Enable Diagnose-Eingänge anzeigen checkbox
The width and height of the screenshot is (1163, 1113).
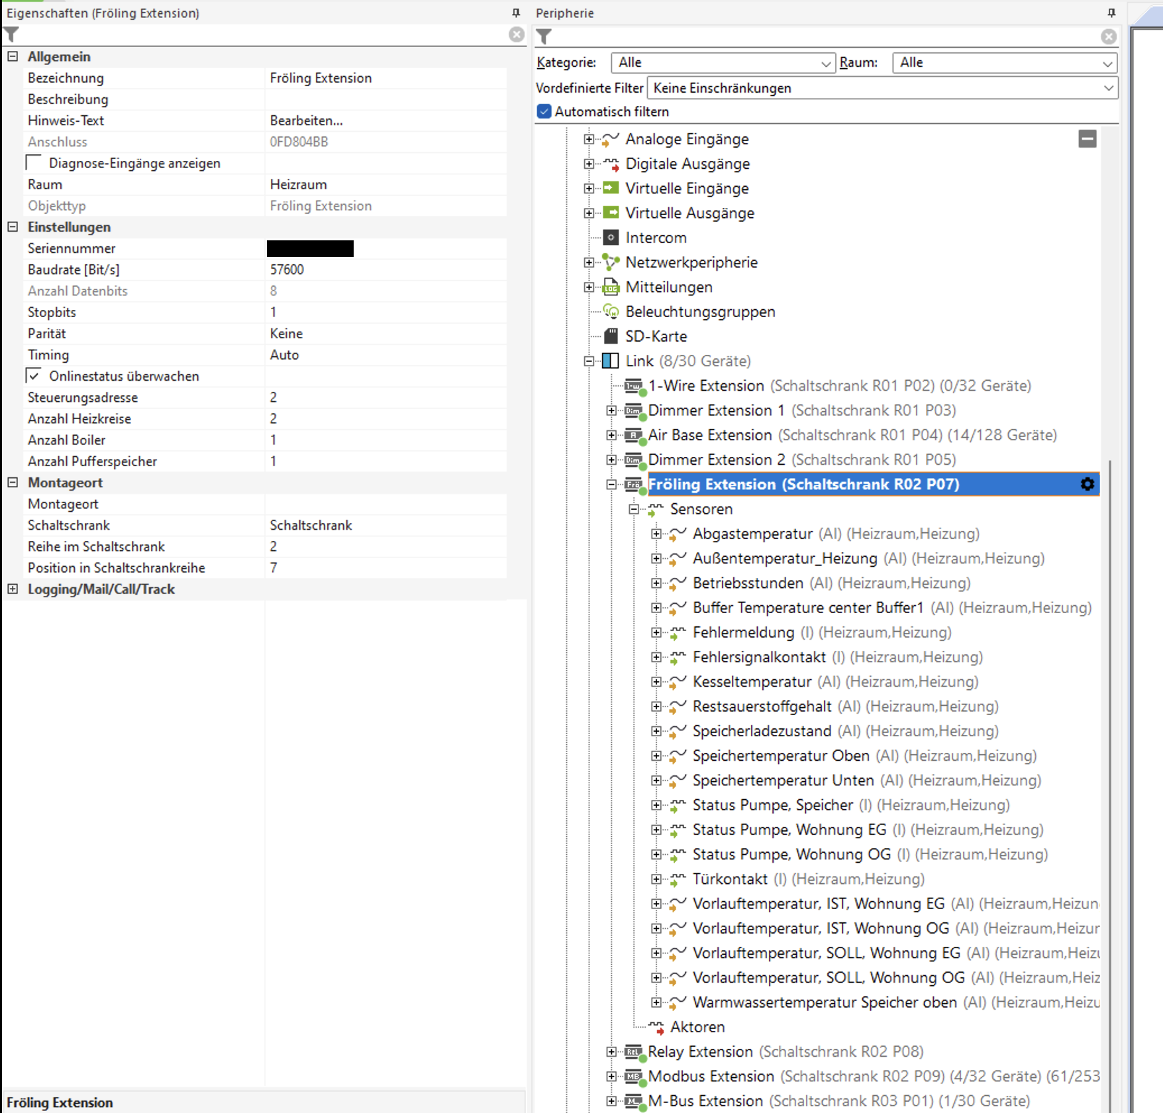(33, 163)
